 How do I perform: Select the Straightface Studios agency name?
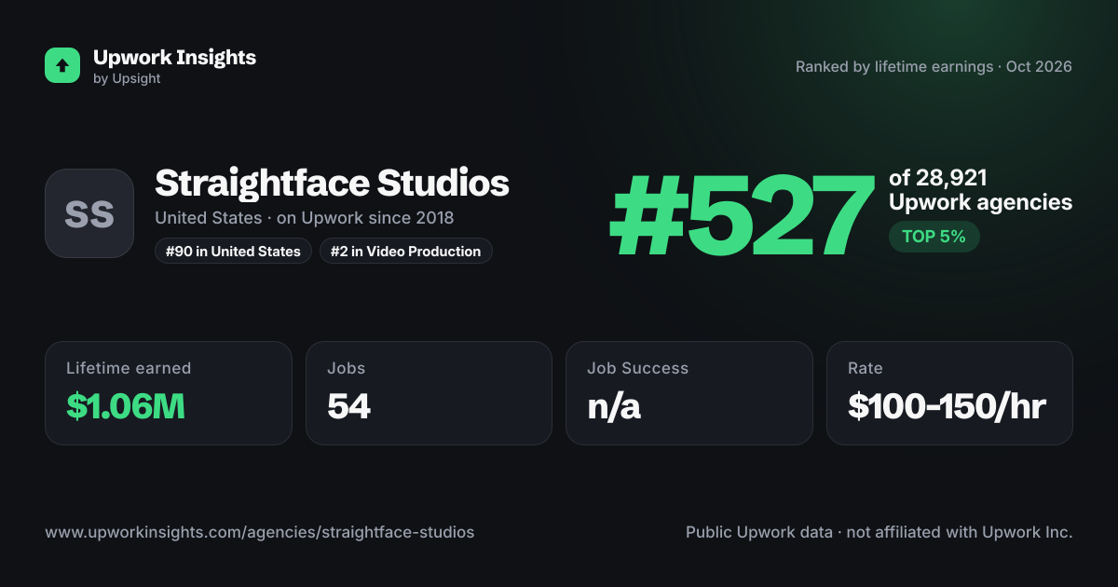pyautogui.click(x=332, y=184)
